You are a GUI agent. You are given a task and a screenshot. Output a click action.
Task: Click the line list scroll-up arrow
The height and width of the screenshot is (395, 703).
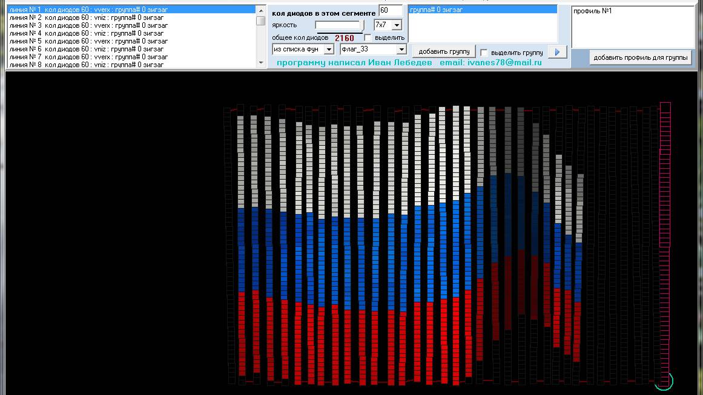pos(261,10)
